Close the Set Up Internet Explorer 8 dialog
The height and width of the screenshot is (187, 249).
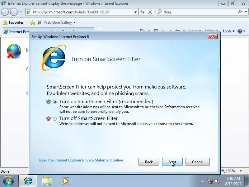coord(213,37)
